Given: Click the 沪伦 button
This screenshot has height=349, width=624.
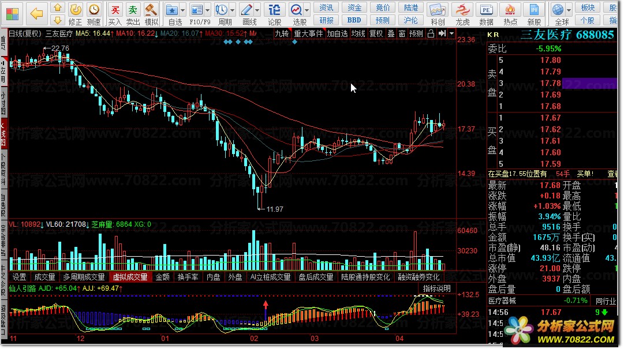Looking at the screenshot, I should tap(411, 20).
